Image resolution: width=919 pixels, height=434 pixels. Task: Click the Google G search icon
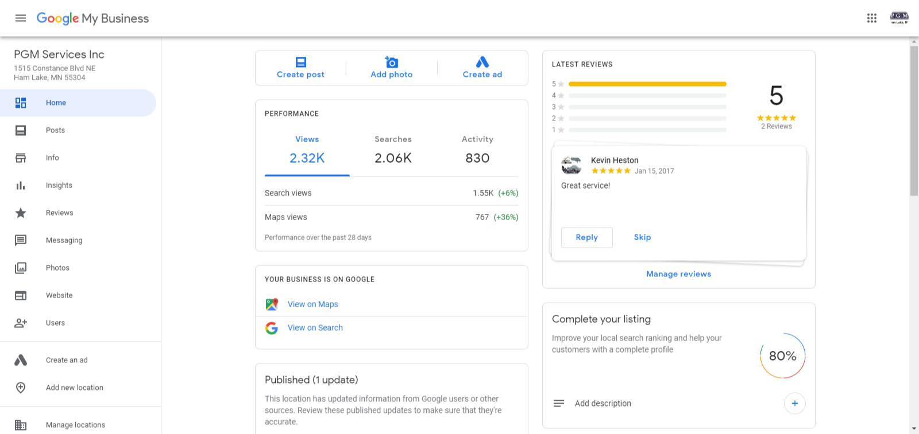(x=272, y=328)
